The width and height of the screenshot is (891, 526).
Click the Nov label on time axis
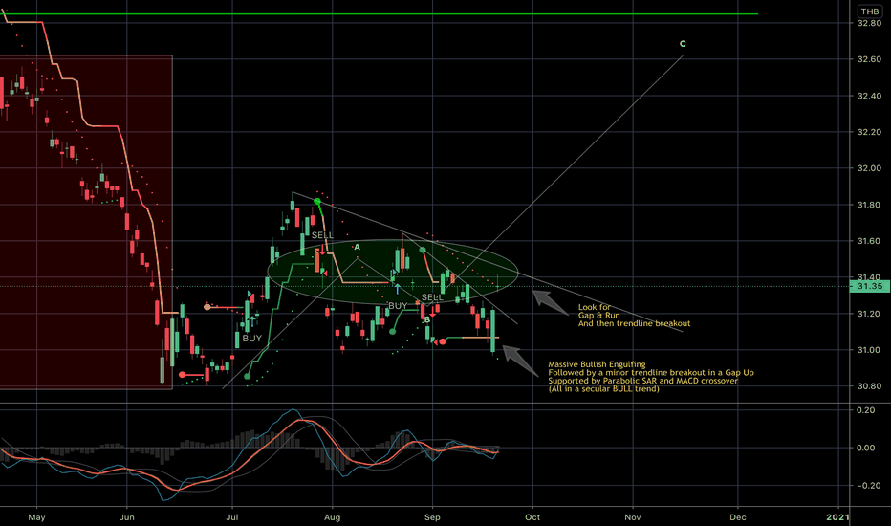pos(633,516)
